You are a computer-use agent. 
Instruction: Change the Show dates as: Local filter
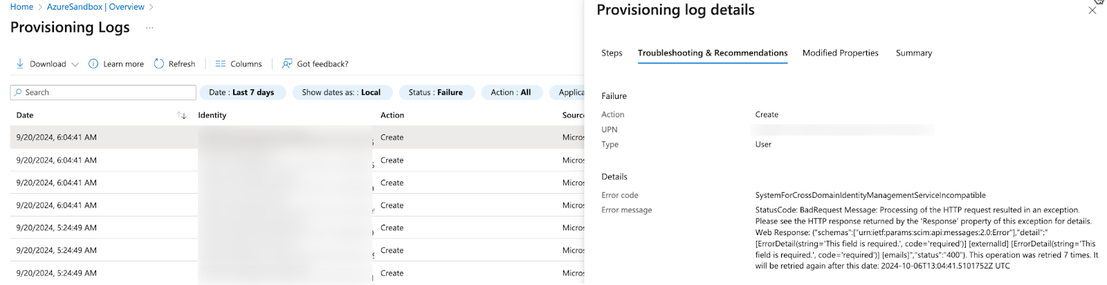[341, 92]
